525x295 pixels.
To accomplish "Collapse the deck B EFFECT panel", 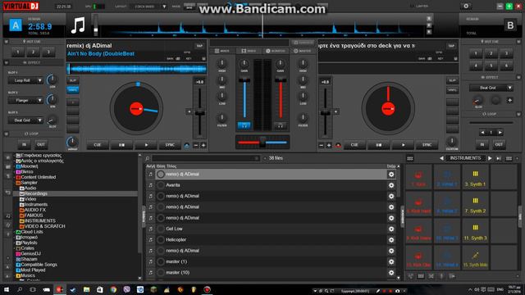I will tap(518, 77).
